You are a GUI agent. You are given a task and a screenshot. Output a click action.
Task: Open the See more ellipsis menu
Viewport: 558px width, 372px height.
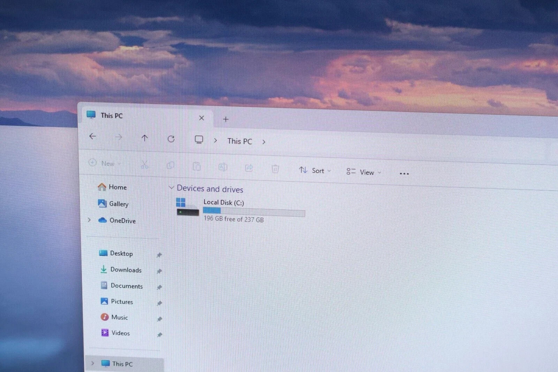(404, 173)
